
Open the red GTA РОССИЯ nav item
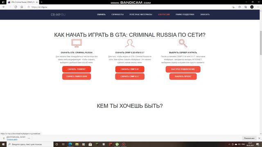[x=164, y=15]
